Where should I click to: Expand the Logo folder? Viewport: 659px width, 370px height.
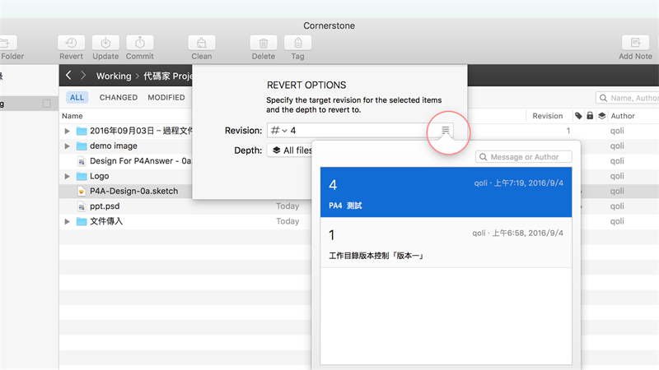68,176
